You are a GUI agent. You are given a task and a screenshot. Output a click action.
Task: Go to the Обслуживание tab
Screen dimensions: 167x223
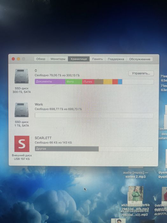[x=140, y=59]
